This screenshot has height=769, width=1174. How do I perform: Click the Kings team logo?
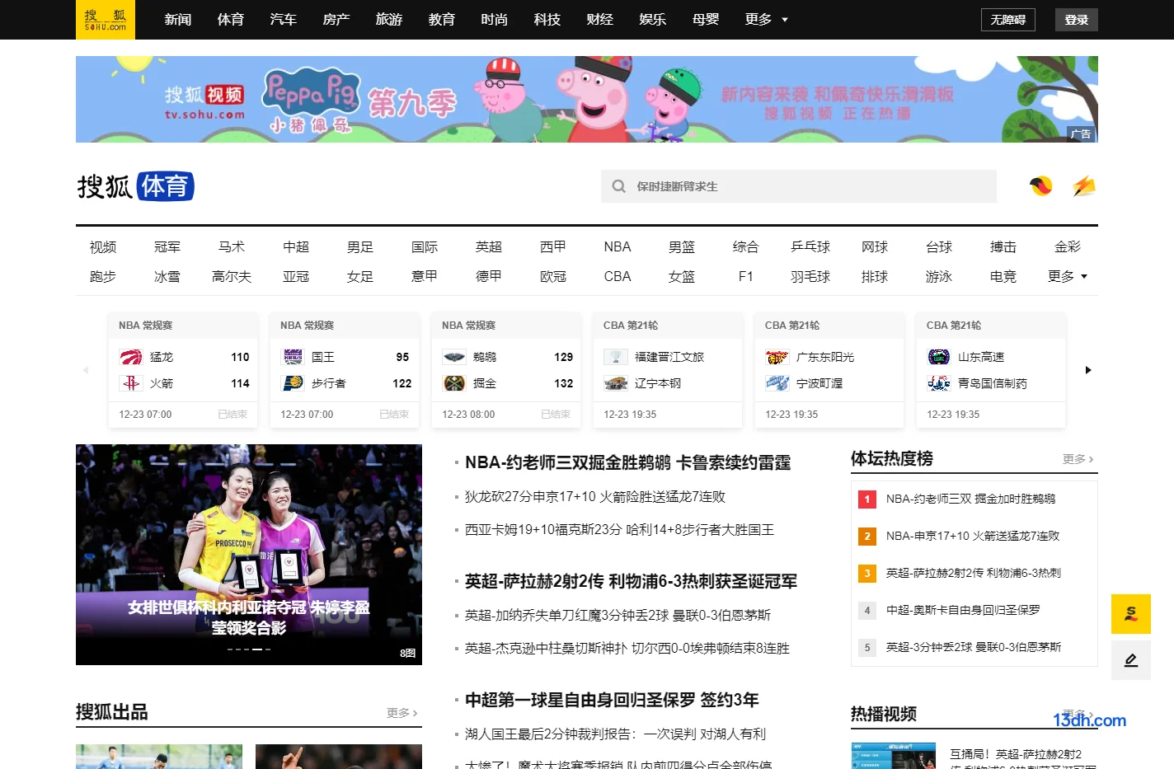(x=293, y=357)
